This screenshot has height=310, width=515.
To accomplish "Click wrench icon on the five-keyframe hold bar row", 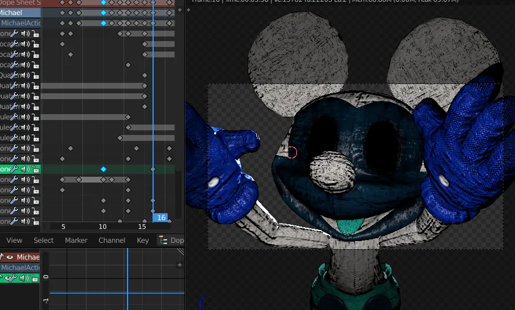I will 14,180.
